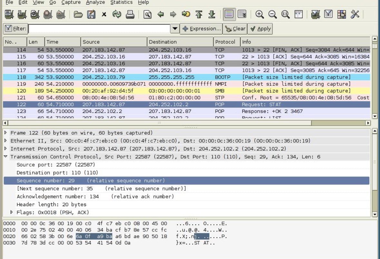Viewport: 380px width, 259px height.
Task: Edit capture filters toolbar icon
Action: click(316, 14)
